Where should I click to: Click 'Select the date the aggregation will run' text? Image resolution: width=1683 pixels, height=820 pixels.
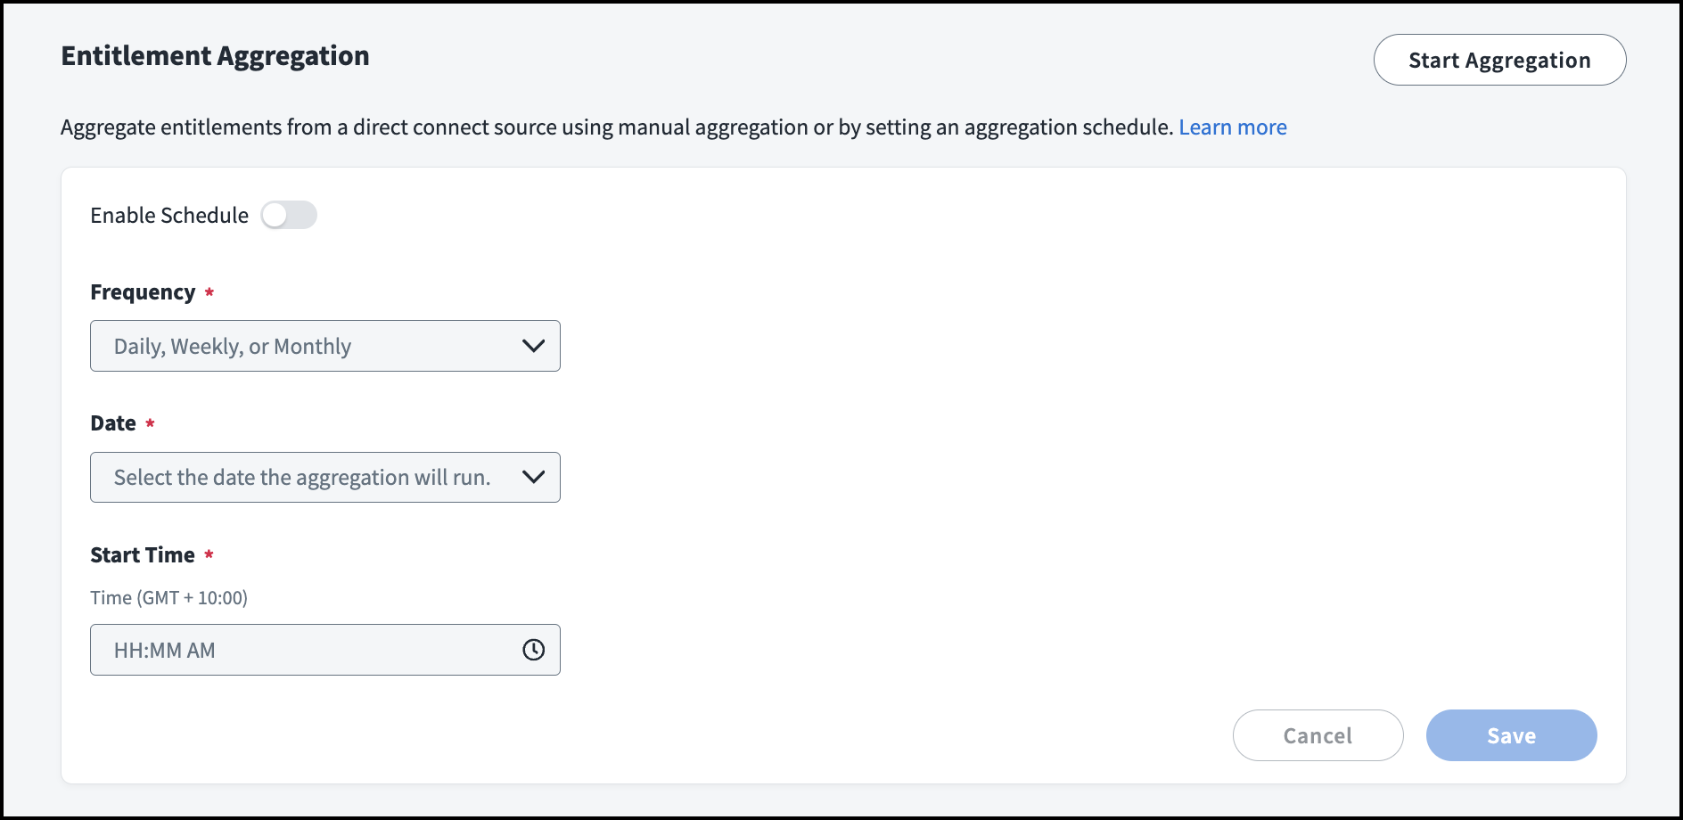(x=302, y=478)
